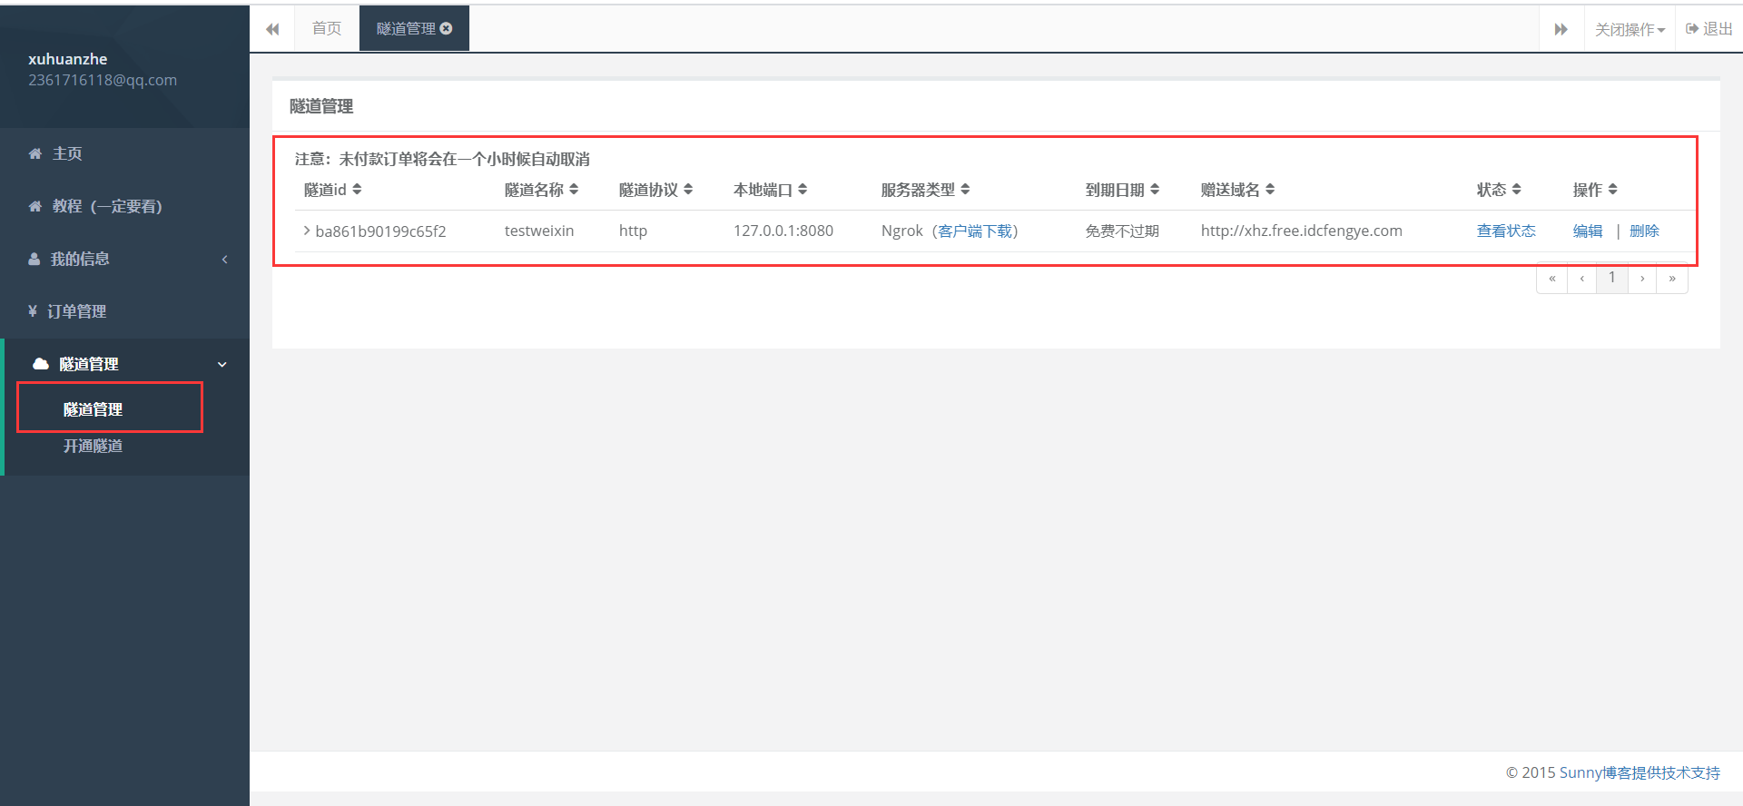Click the local port 127.0.0.1:8080
Screen dimensions: 1743x806
tap(783, 231)
